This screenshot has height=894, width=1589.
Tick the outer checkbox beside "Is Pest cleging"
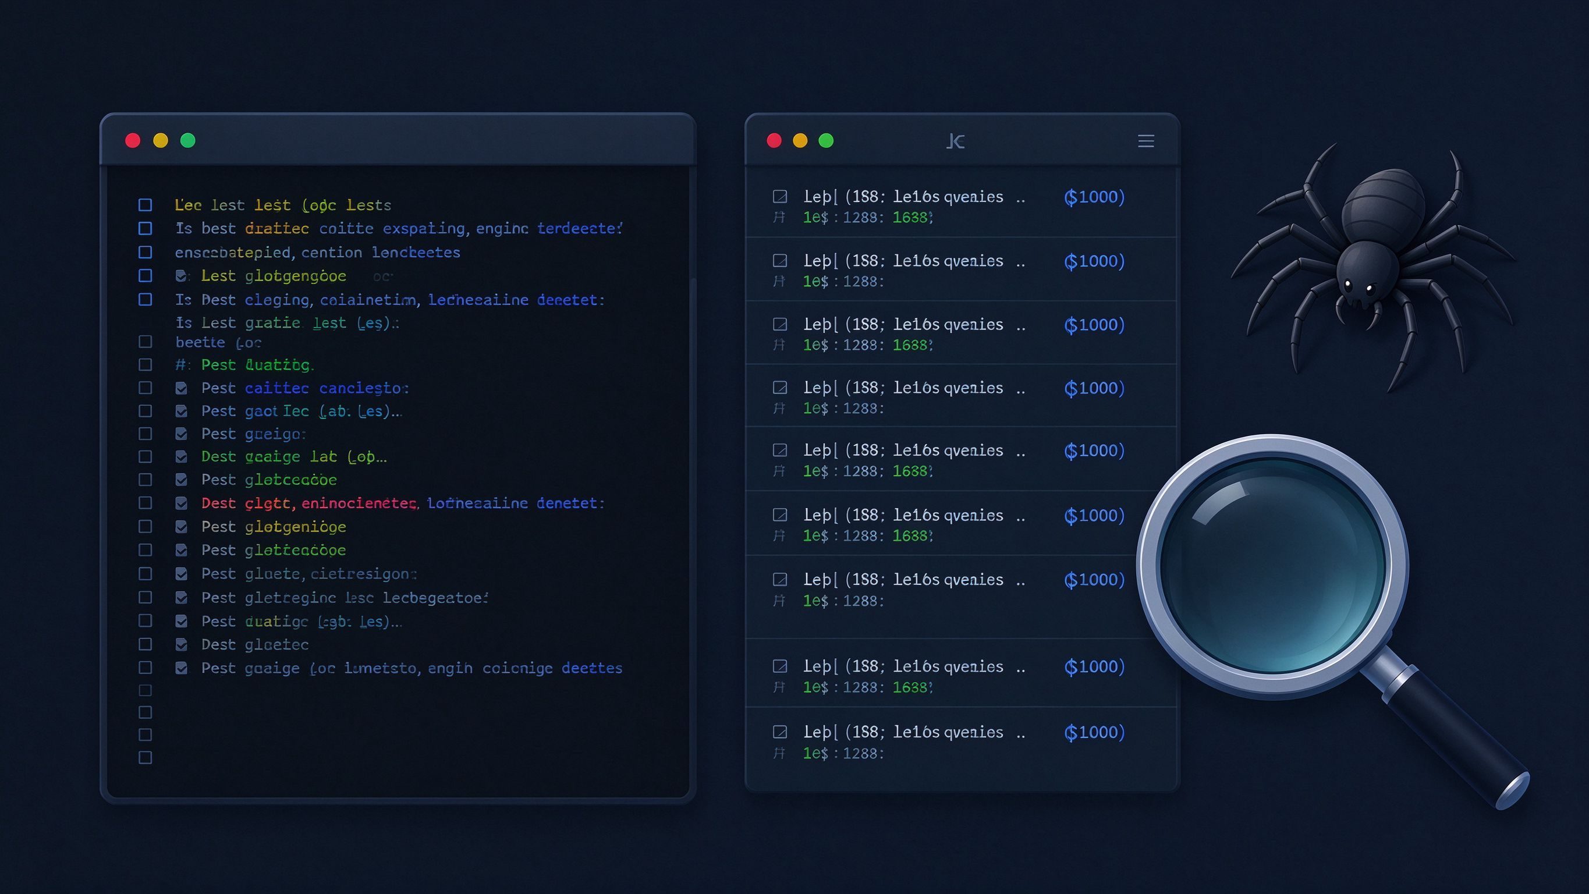coord(145,299)
